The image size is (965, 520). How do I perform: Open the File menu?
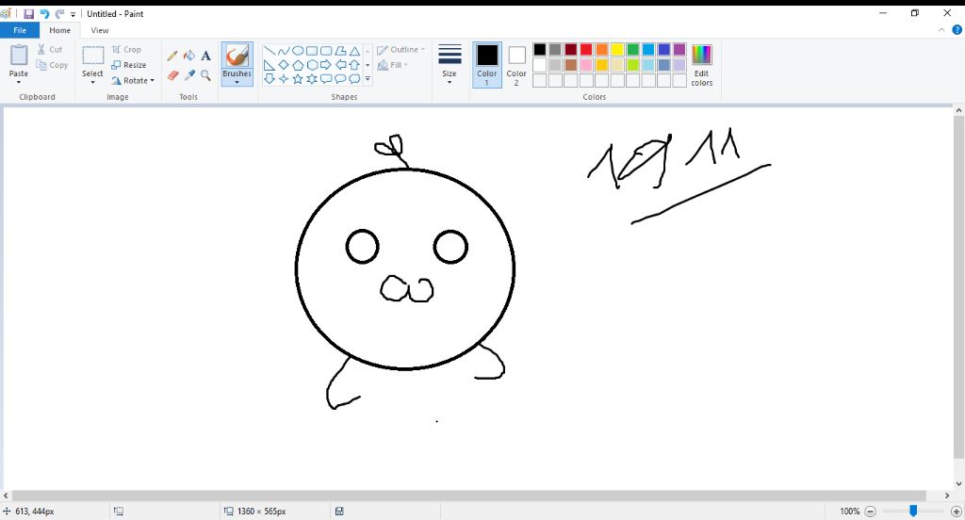click(20, 30)
